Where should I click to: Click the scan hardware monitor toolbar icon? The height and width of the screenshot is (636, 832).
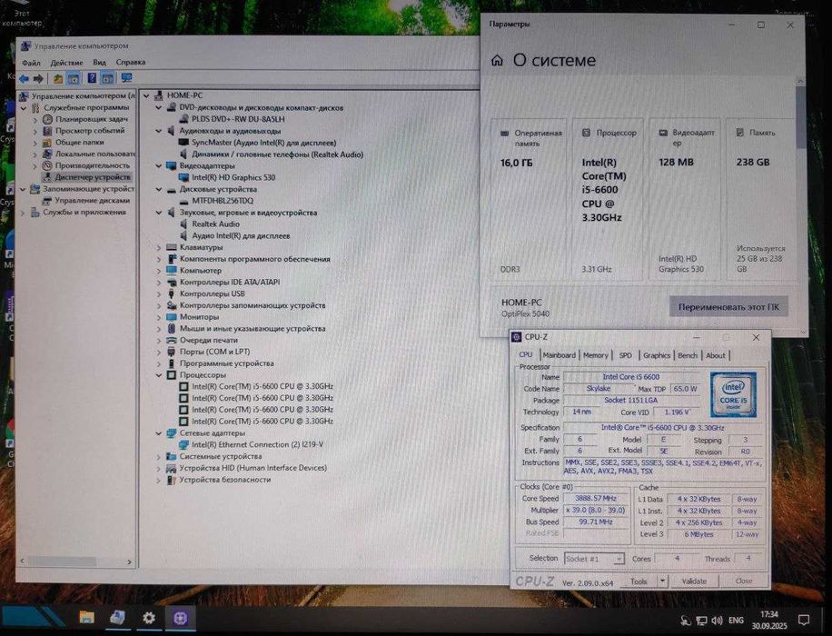126,78
